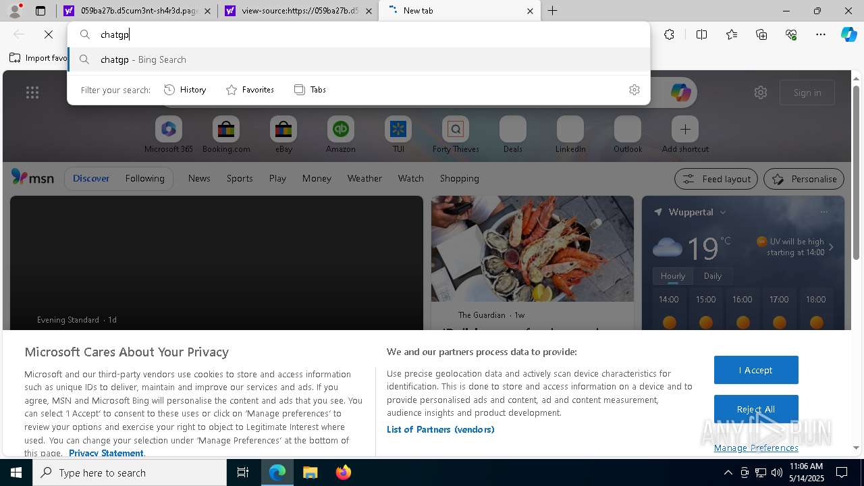Filter search by History
Viewport: 864px width, 486px height.
185,90
